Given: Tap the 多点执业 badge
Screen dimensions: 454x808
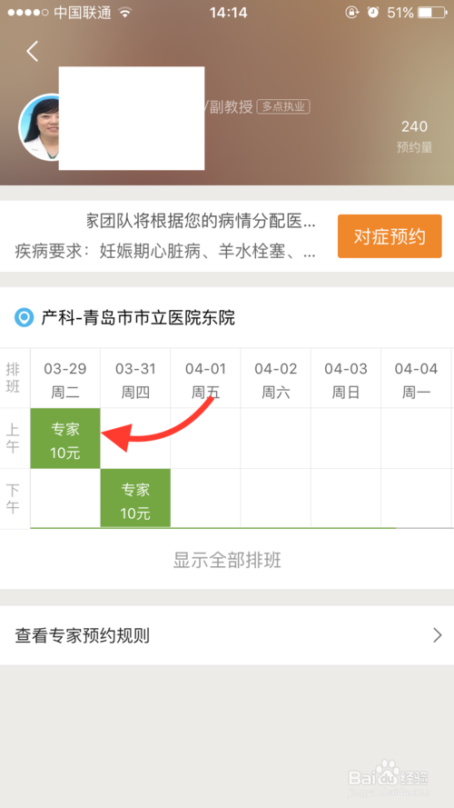Looking at the screenshot, I should (x=283, y=106).
